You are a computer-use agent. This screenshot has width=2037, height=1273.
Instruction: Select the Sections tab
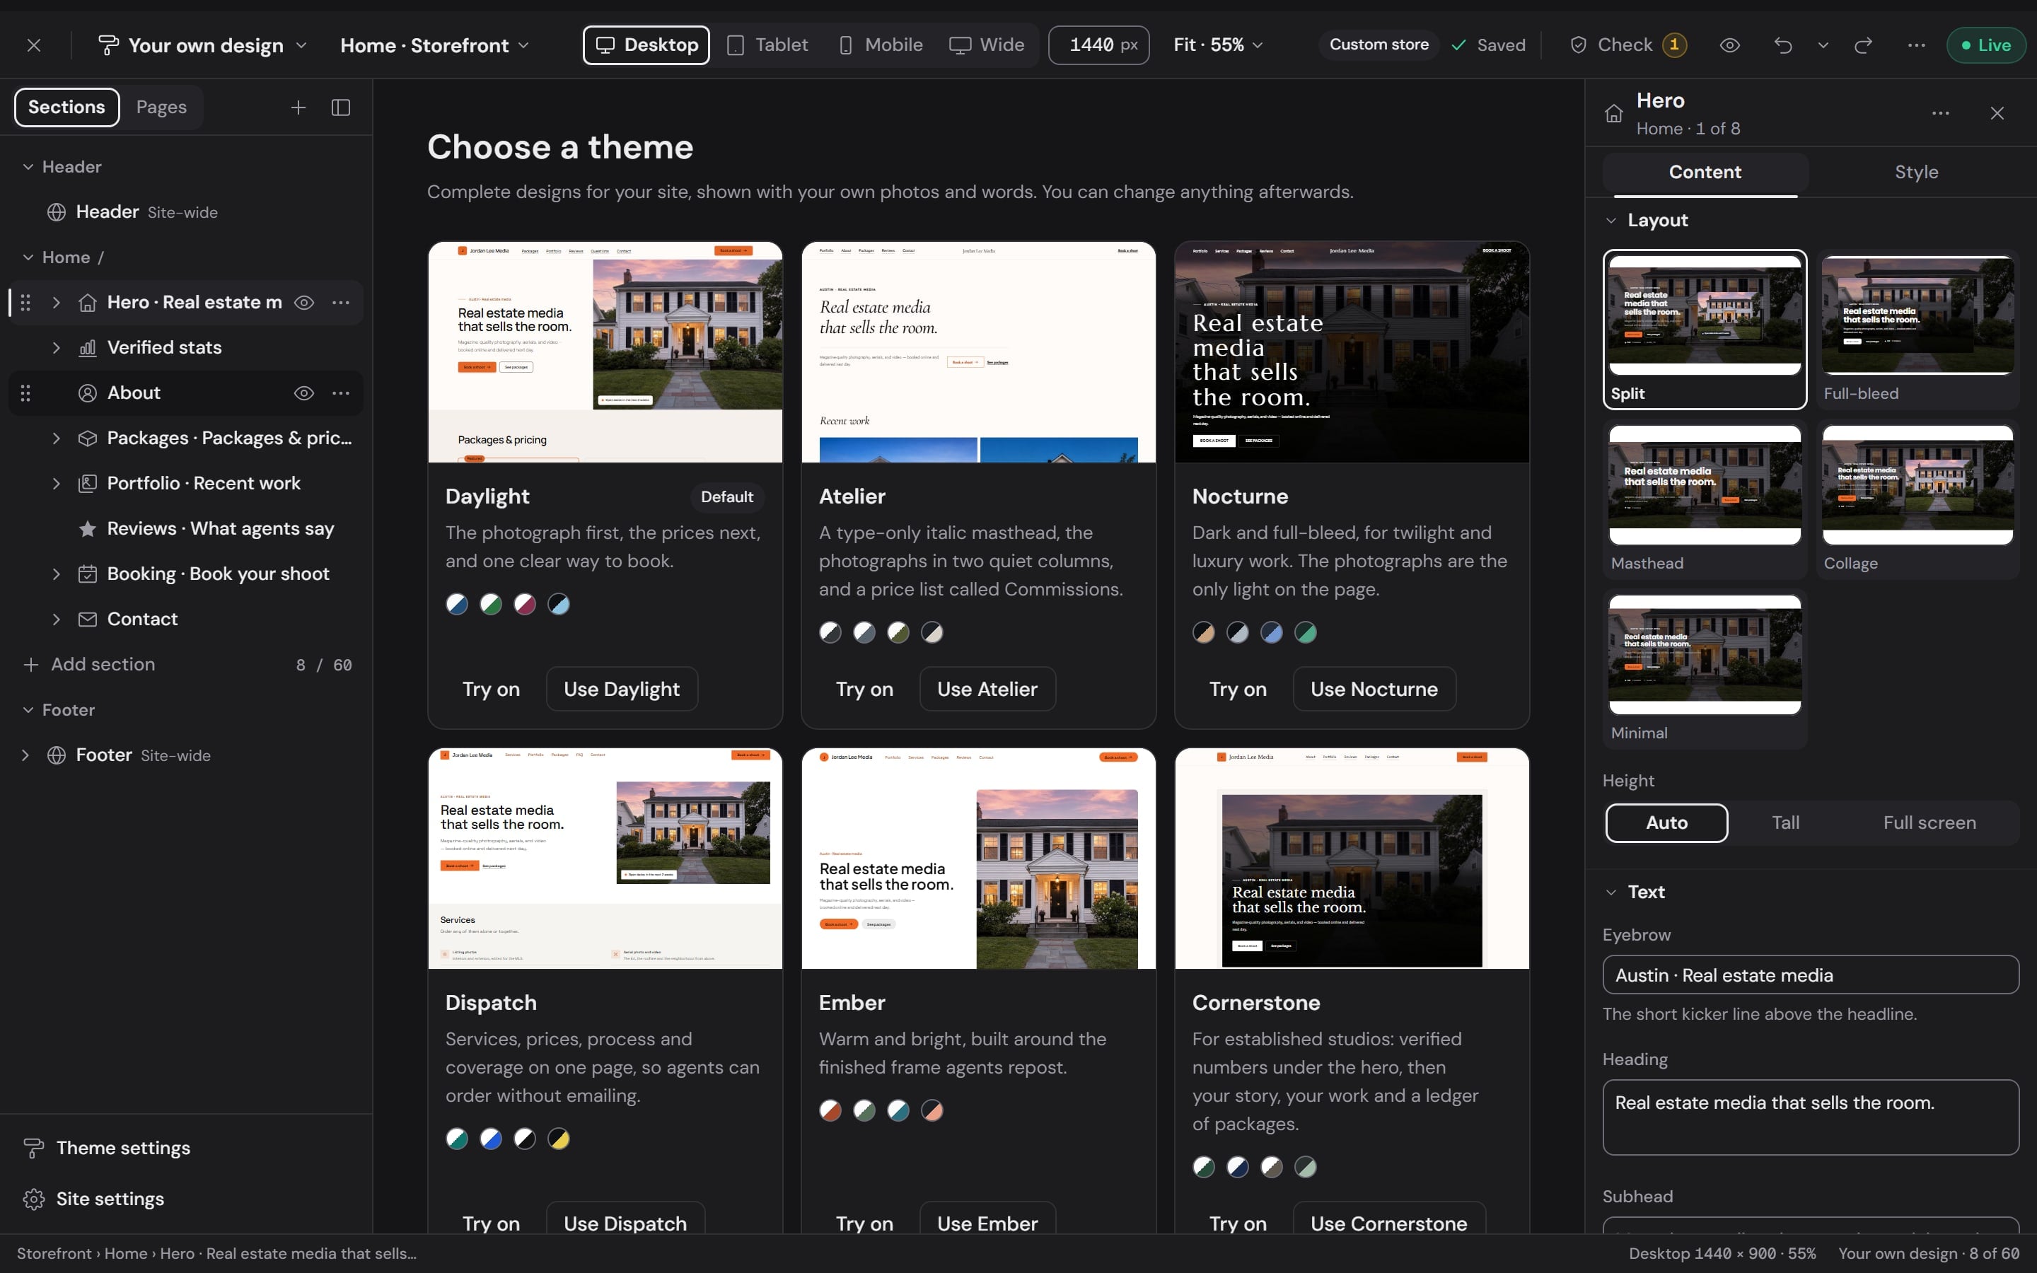66,107
